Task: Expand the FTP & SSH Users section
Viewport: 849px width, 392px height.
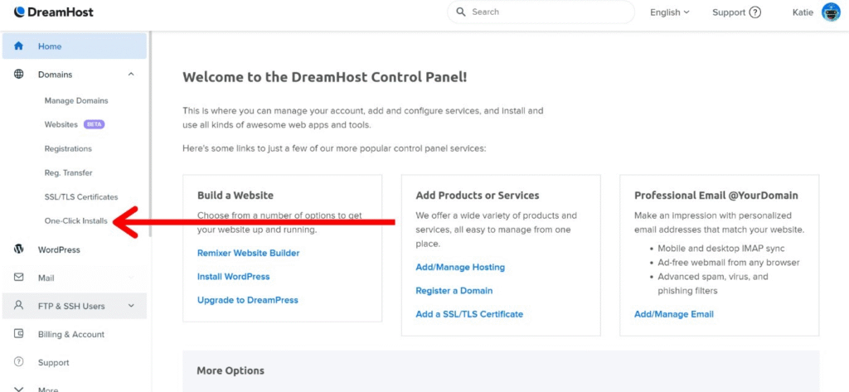Action: pyautogui.click(x=131, y=306)
